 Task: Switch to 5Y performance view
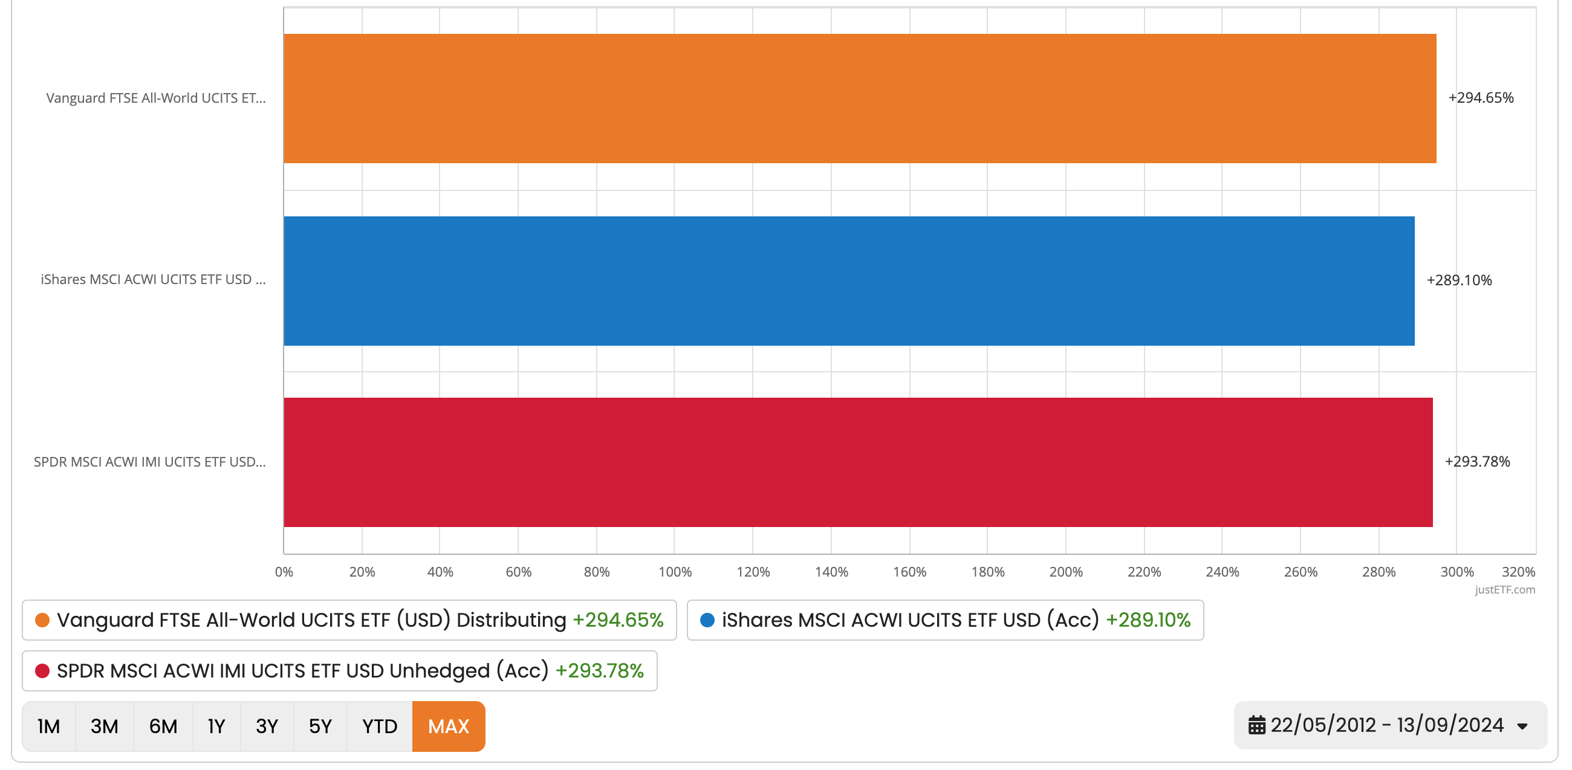pyautogui.click(x=320, y=726)
